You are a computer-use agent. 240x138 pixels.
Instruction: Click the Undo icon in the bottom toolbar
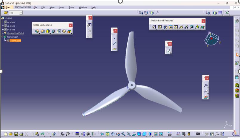pyautogui.click(x=42, y=134)
